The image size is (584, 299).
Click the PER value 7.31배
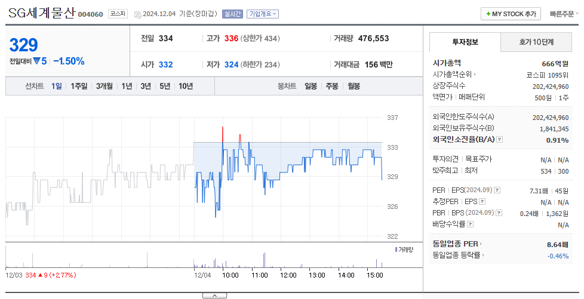[x=539, y=191]
